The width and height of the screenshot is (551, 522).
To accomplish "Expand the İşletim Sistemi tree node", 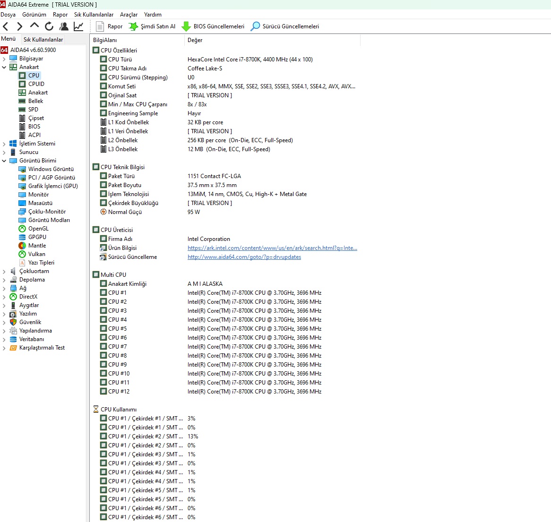I will (4, 144).
